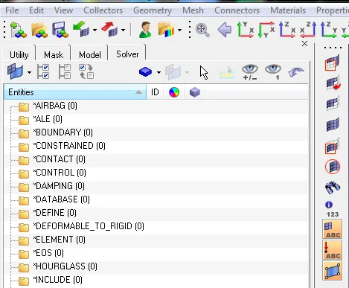Open dropdown beside entity view mesh icon
349x288 pixels.
(29, 72)
